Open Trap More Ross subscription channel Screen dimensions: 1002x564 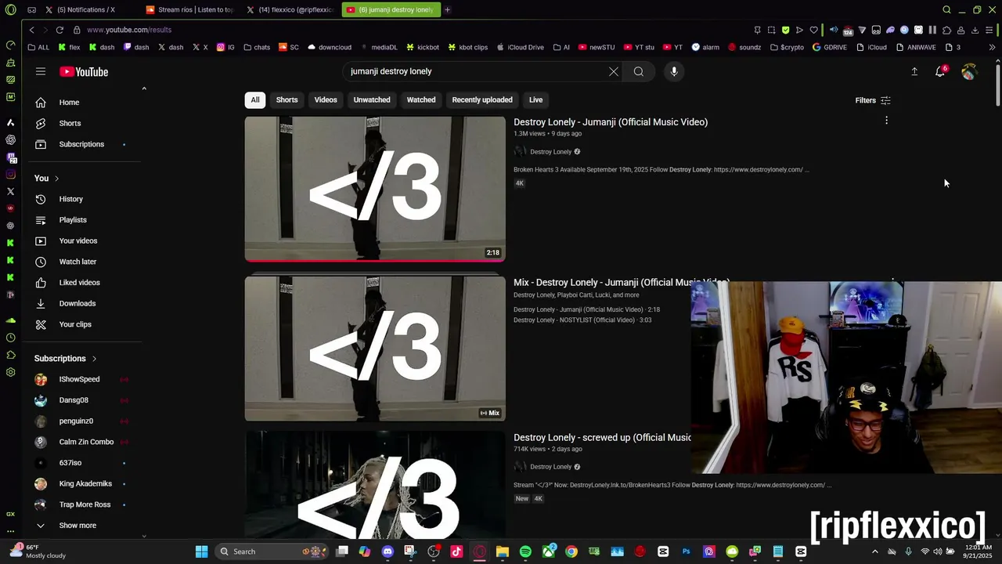(85, 504)
